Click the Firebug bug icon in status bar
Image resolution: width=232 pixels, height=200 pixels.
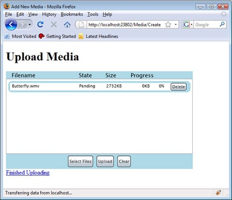[x=218, y=193]
